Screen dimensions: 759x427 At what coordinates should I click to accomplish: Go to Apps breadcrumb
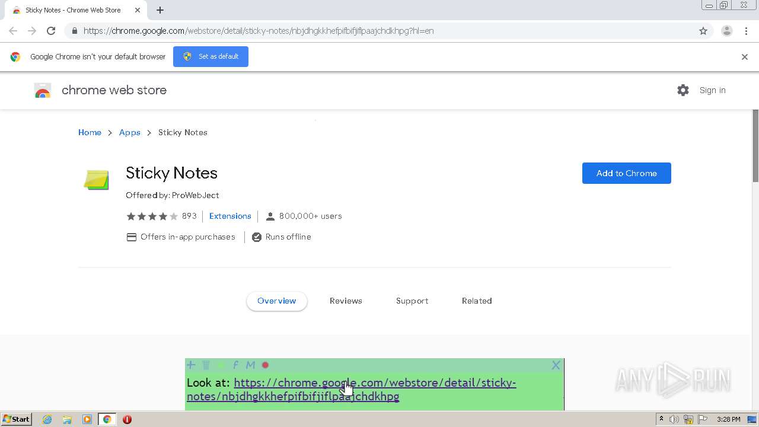click(x=130, y=132)
